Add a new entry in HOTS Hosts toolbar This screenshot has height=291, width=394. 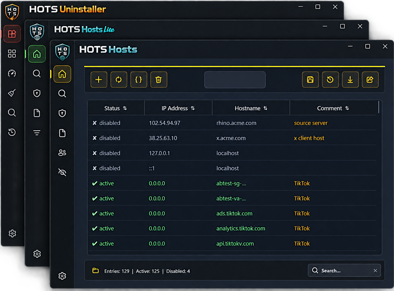tap(99, 80)
